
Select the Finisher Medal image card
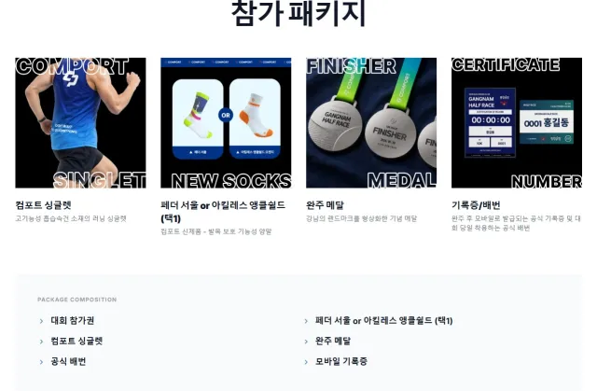tap(371, 122)
